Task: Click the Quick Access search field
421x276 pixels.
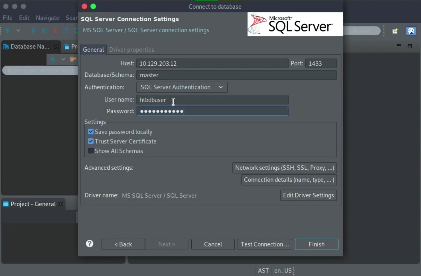Action: pos(362,31)
